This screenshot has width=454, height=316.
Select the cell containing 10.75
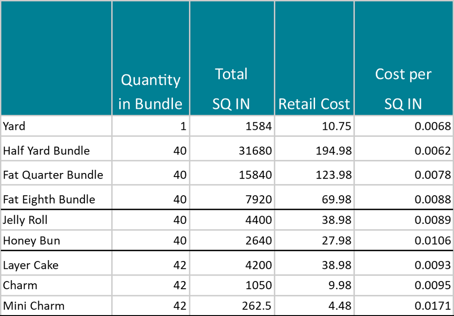314,126
